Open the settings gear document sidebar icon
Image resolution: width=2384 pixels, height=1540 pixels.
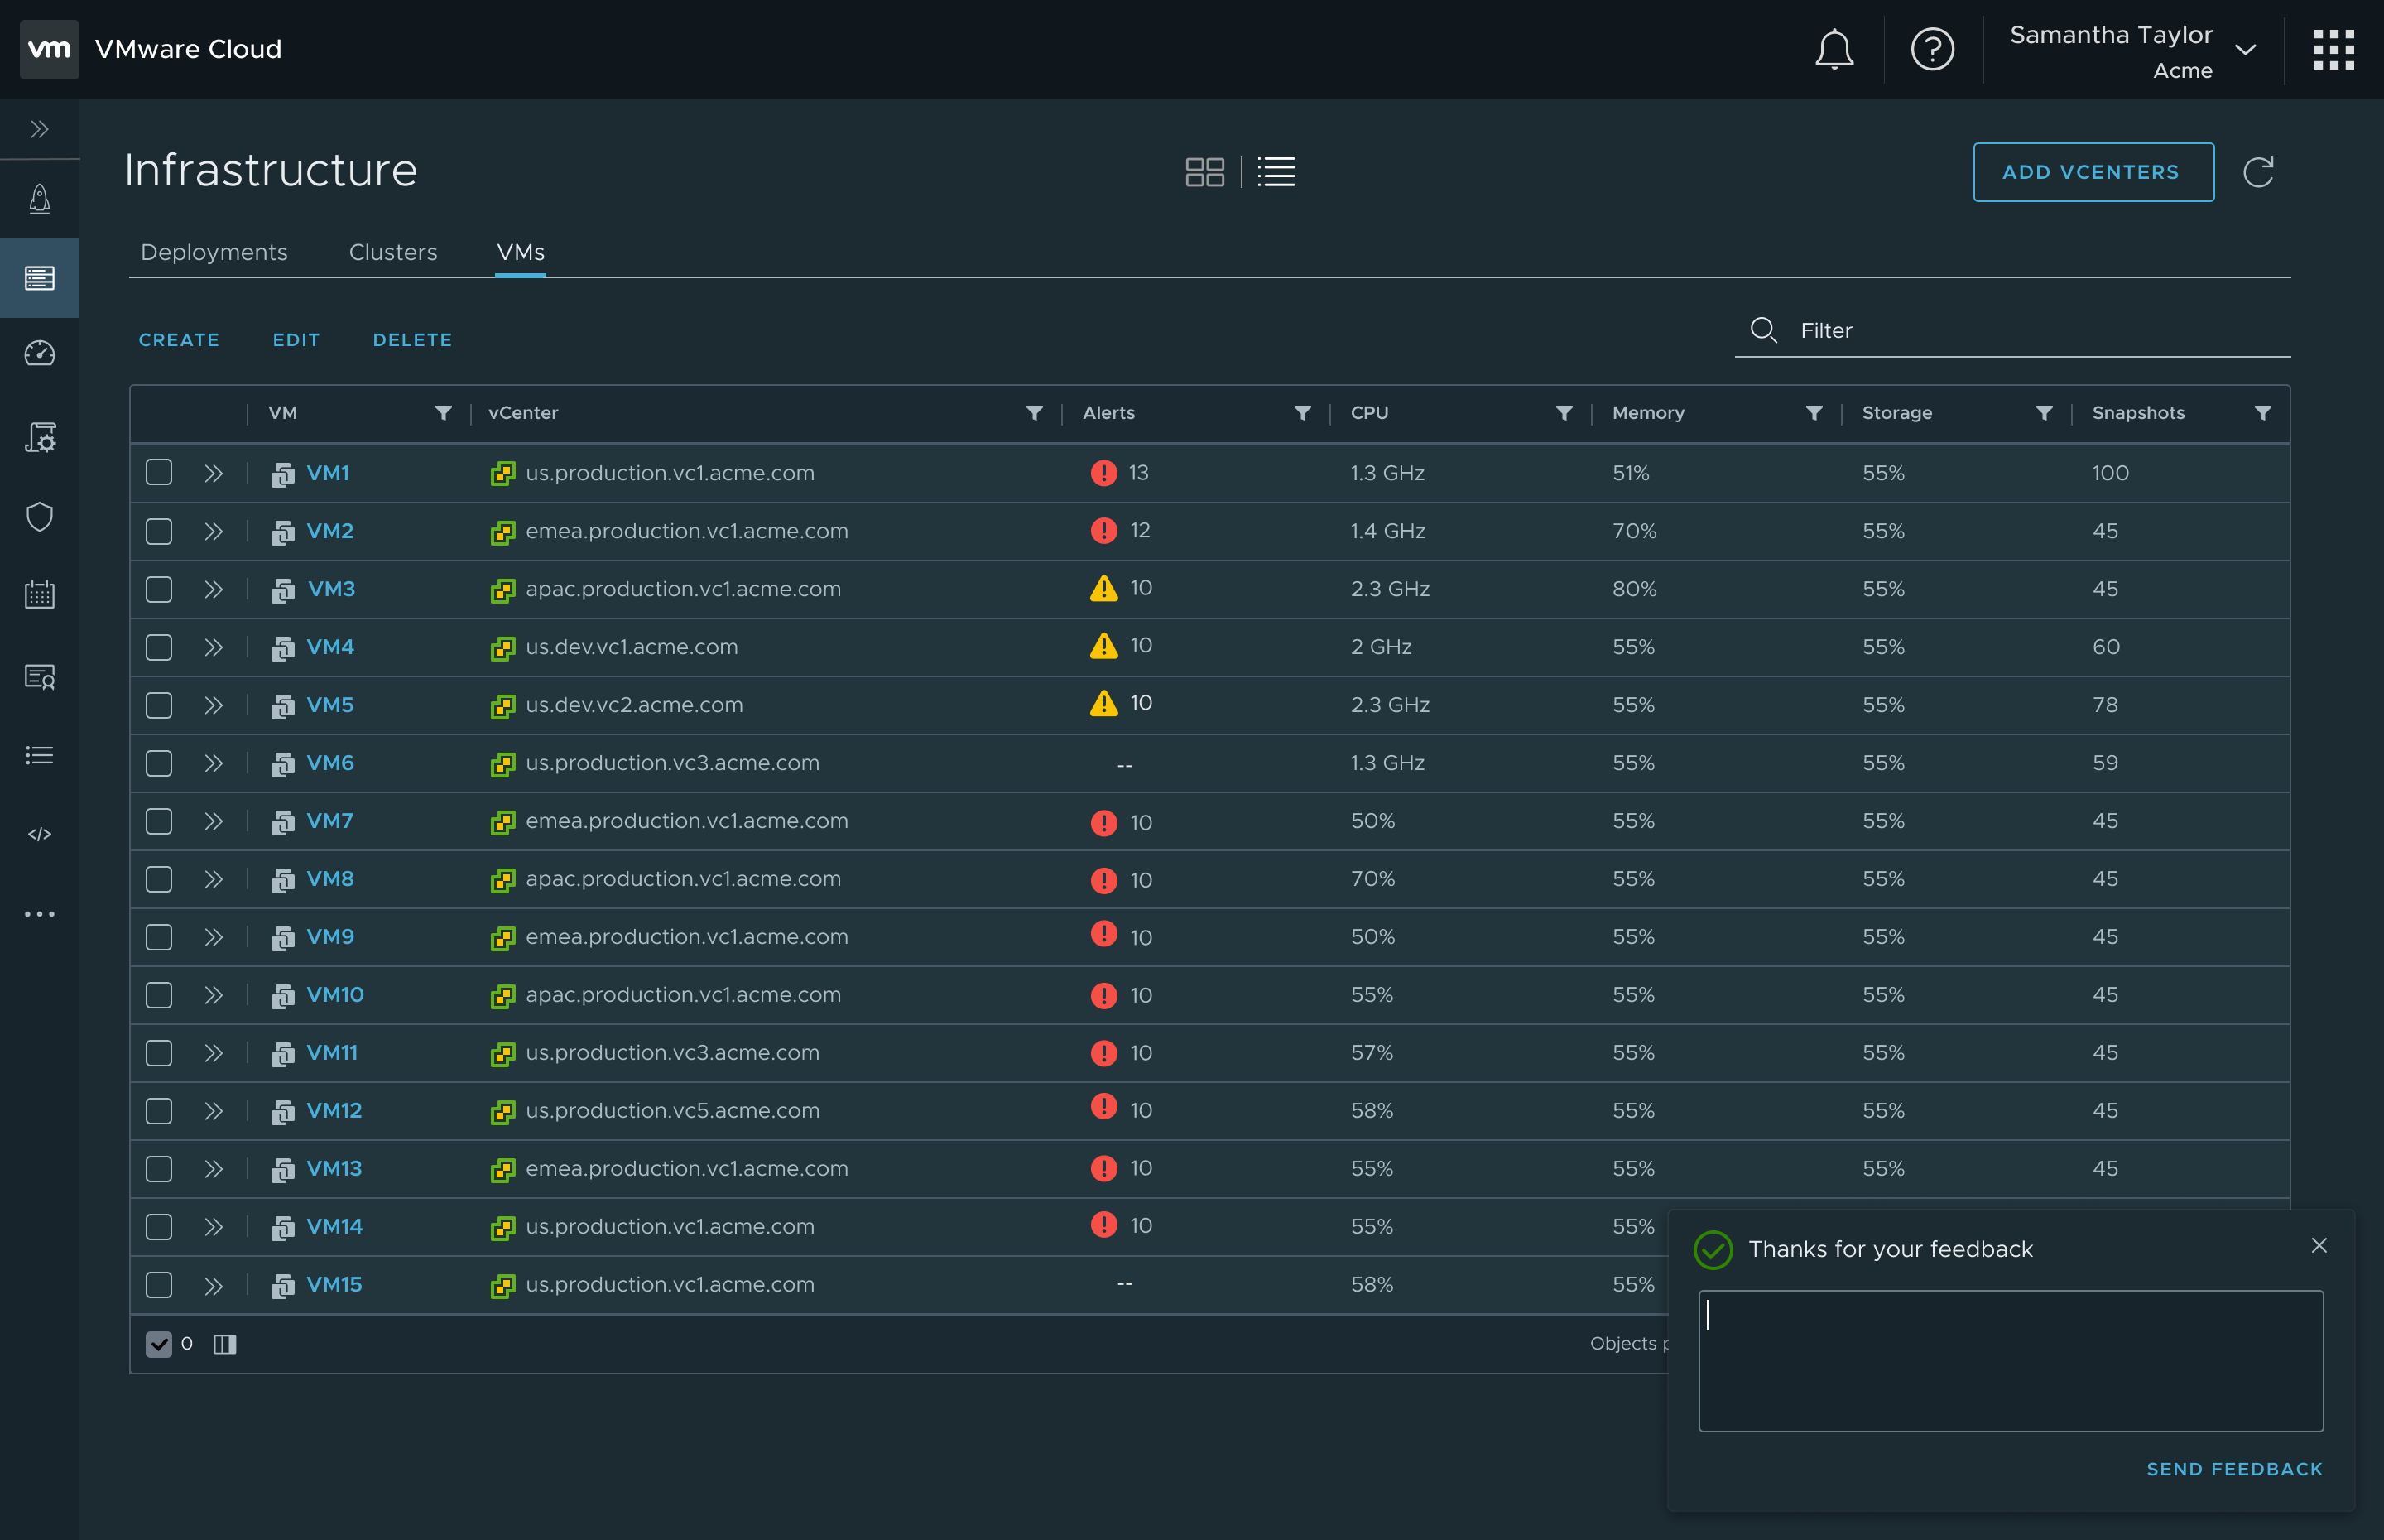click(x=40, y=437)
